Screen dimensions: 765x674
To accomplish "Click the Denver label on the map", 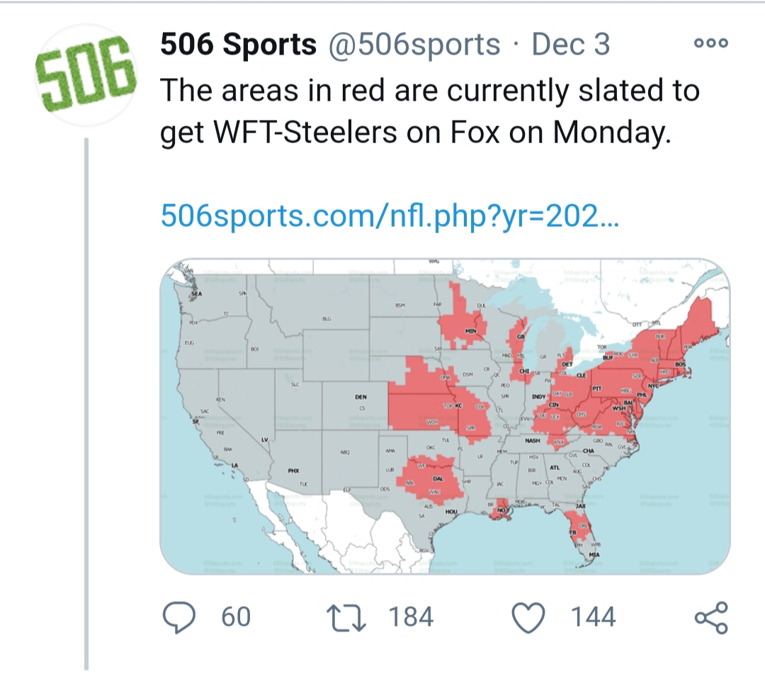I will [x=361, y=398].
